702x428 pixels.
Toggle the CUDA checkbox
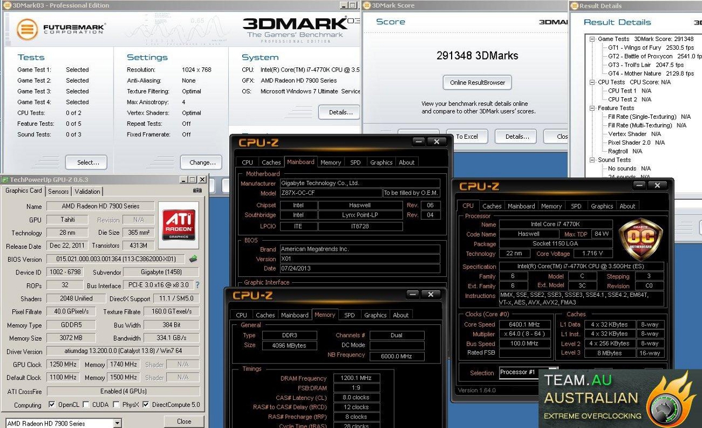coord(86,405)
